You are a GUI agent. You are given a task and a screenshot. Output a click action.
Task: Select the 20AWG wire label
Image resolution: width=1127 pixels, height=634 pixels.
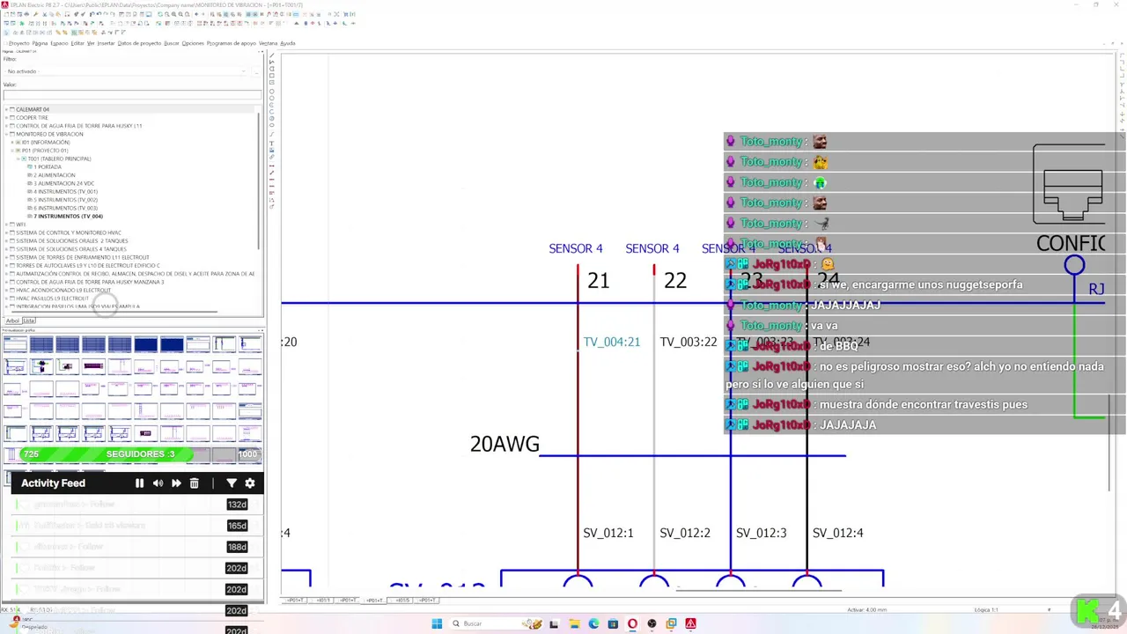coord(505,444)
